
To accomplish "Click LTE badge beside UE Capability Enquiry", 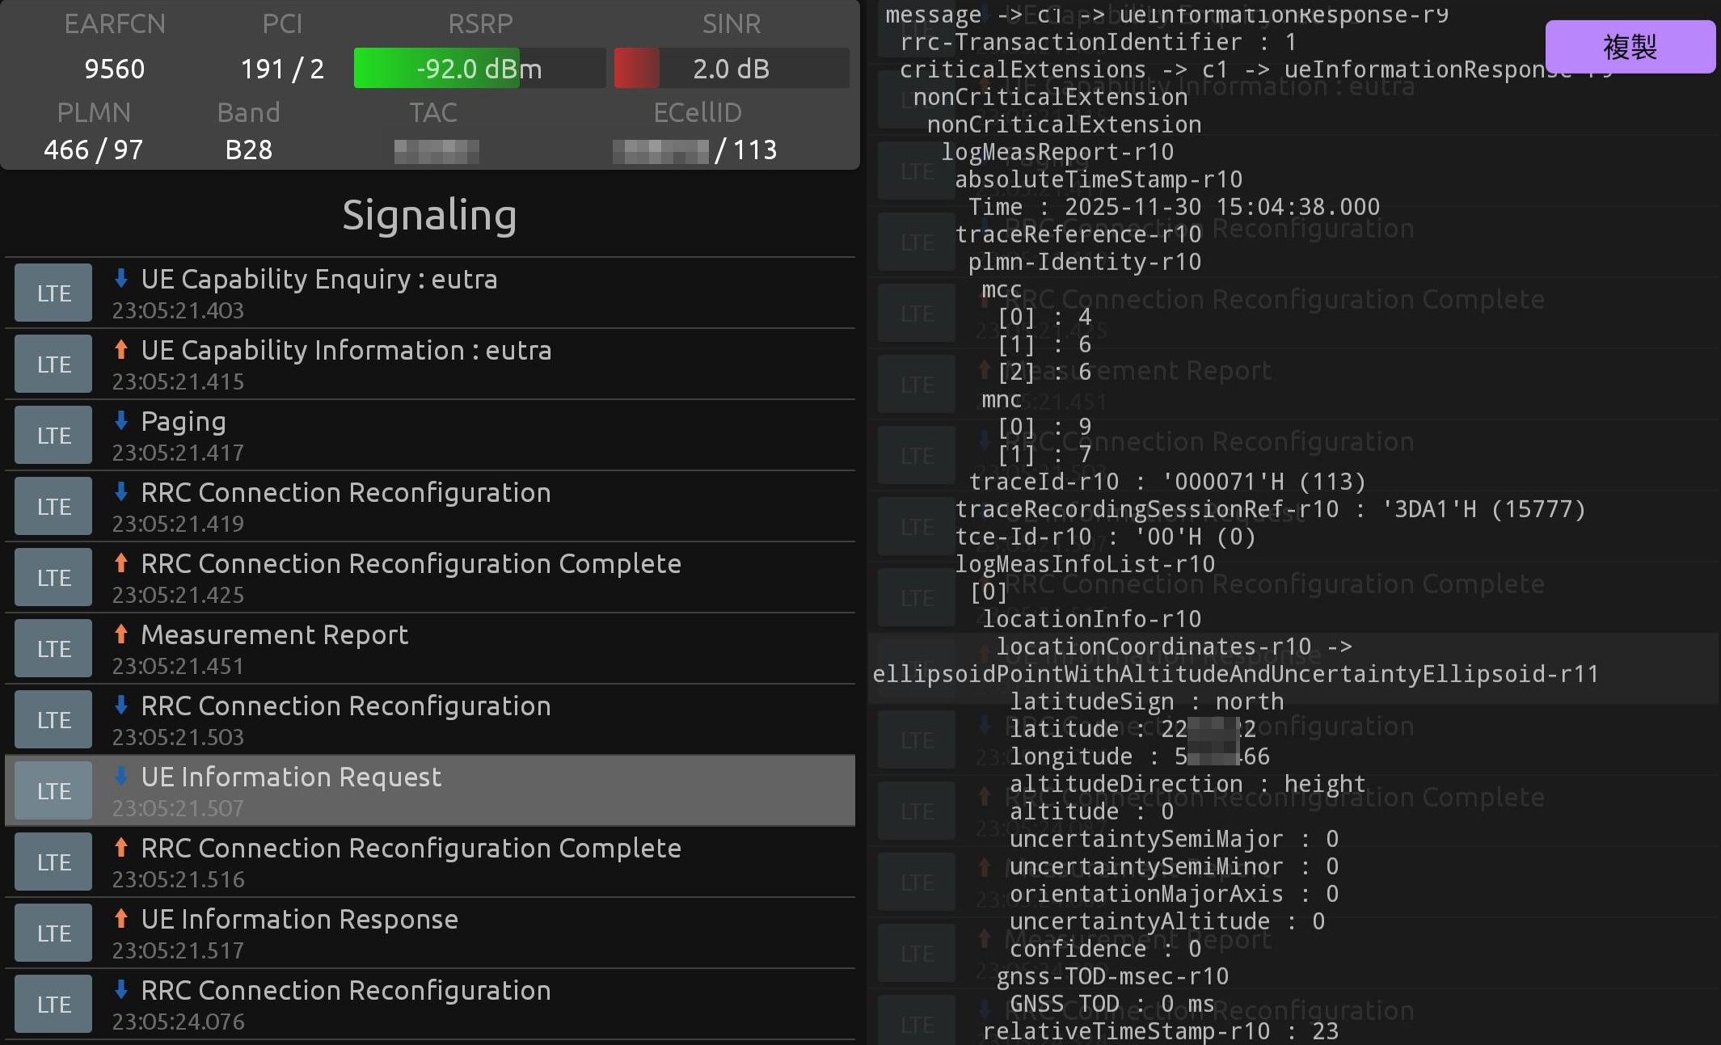I will [x=53, y=293].
